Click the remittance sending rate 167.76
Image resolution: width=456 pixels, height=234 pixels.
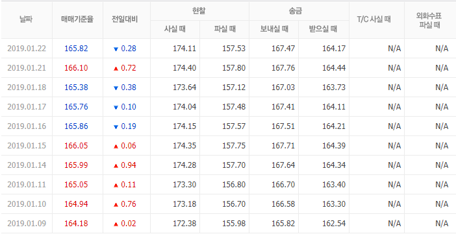coord(283,68)
